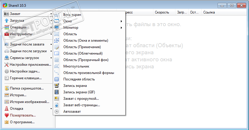Click the Загрузка blue arrow icon

click(6, 21)
